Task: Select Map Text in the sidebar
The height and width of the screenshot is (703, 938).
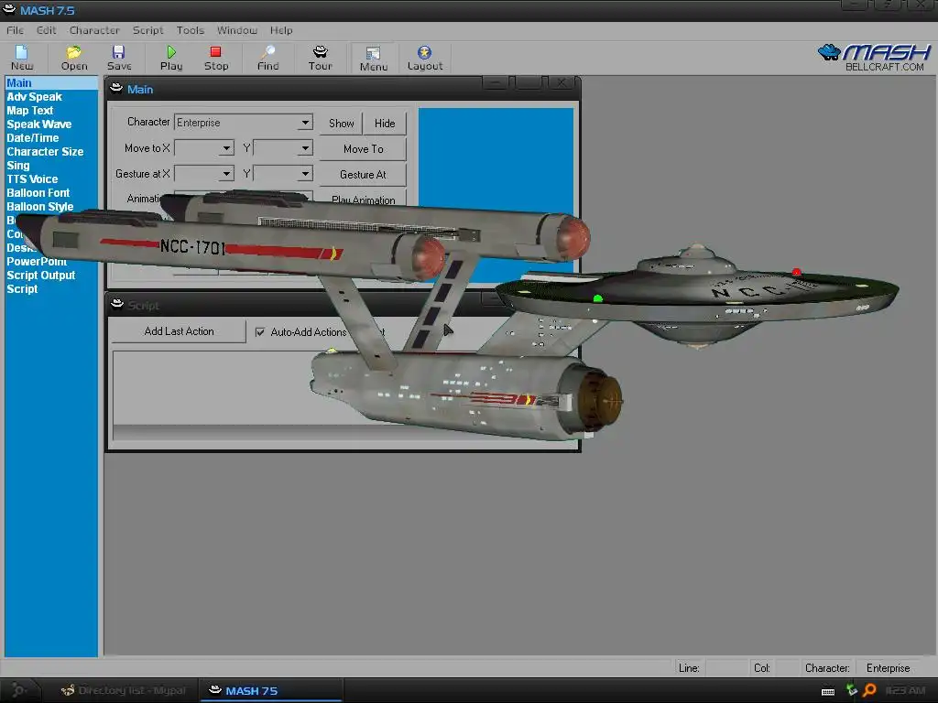Action: tap(30, 111)
